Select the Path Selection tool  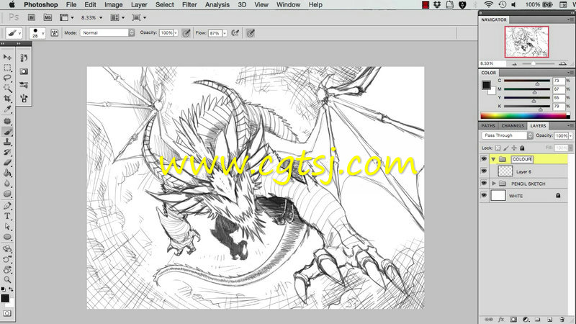point(7,226)
